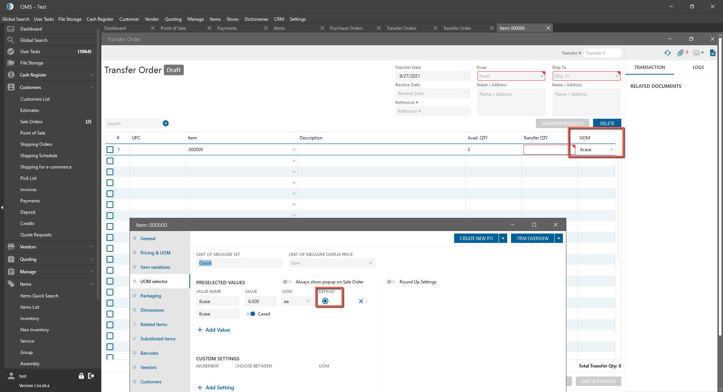
Task: Clear the search with the blue X icon
Action: (x=166, y=123)
